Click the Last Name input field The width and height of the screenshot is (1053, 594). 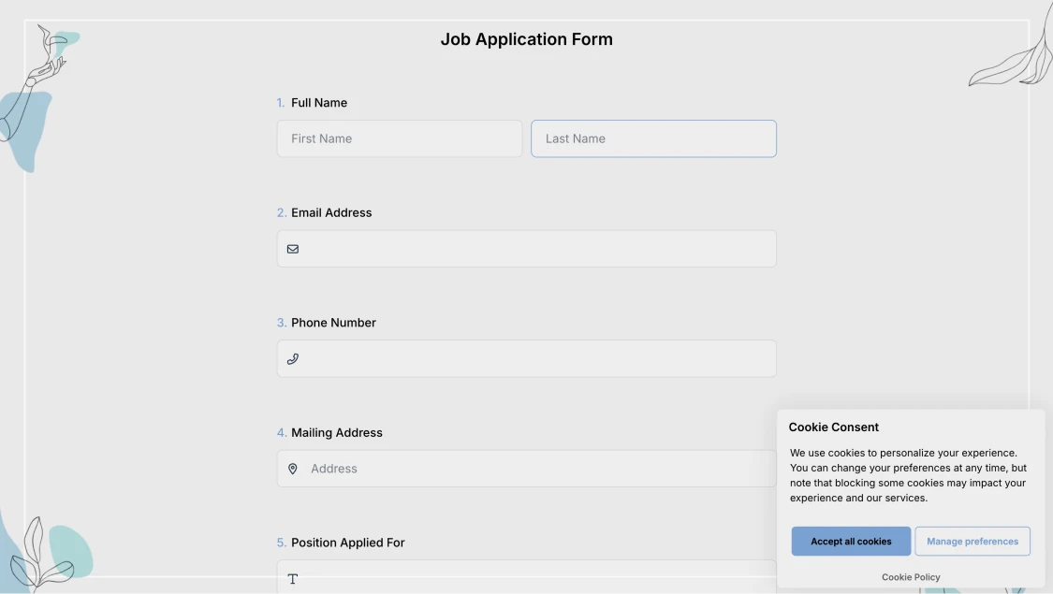(x=653, y=138)
